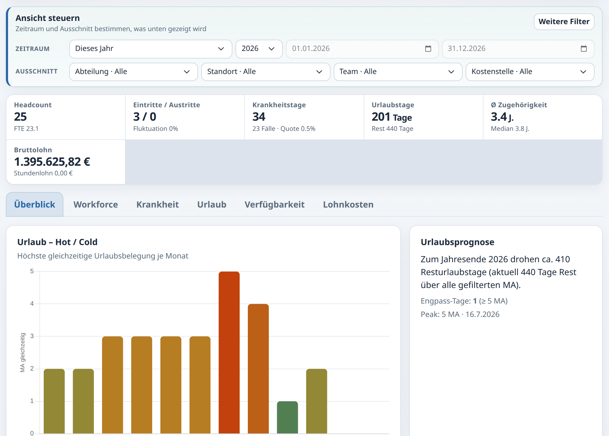The height and width of the screenshot is (436, 609).
Task: Select the Überblick tab
Action: point(35,204)
